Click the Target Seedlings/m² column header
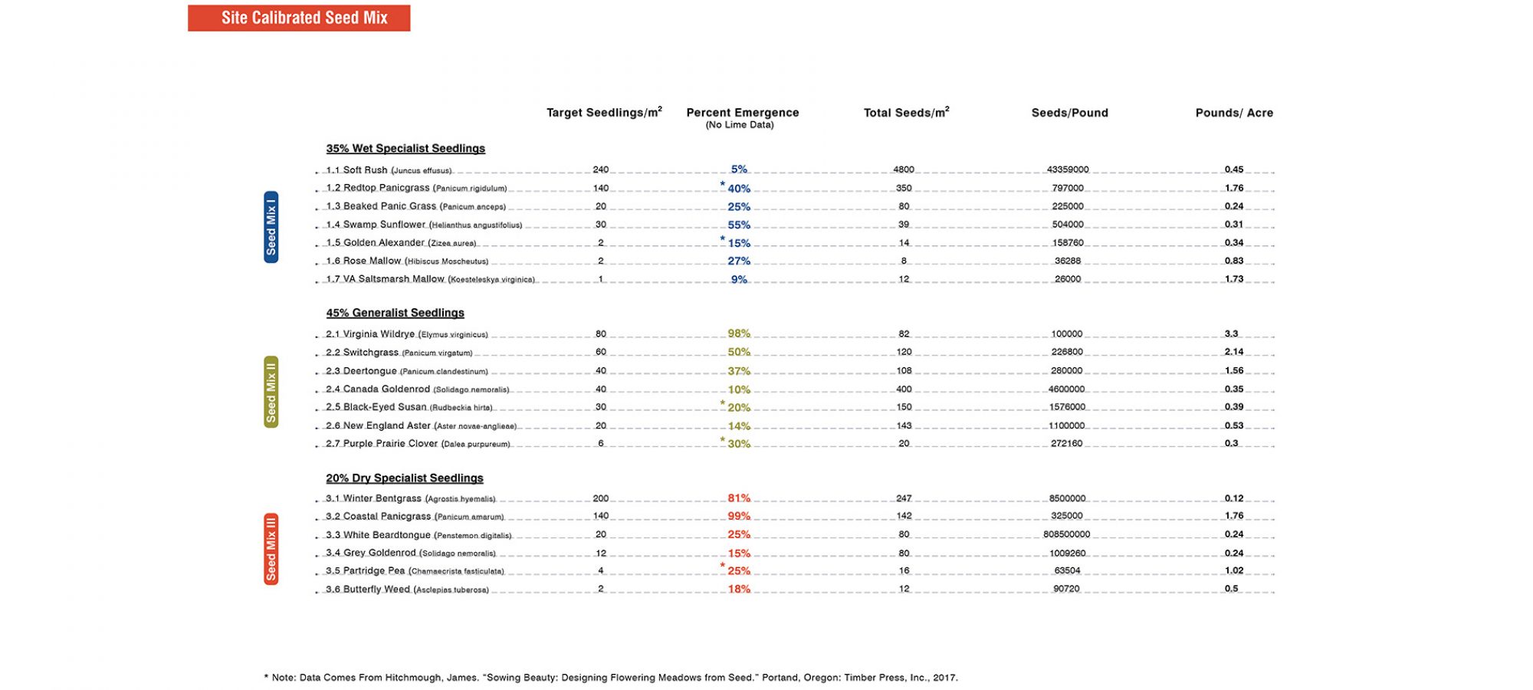Viewport: 1533px width, 690px height. [x=604, y=113]
